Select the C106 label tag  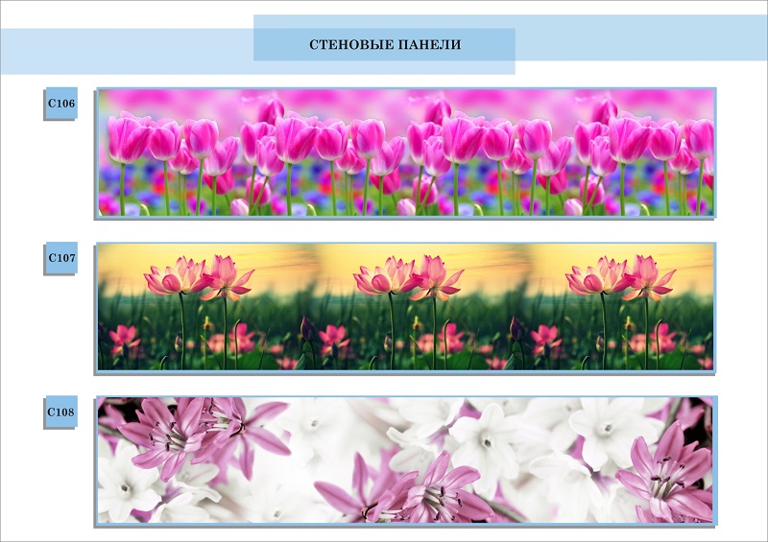[x=60, y=104]
